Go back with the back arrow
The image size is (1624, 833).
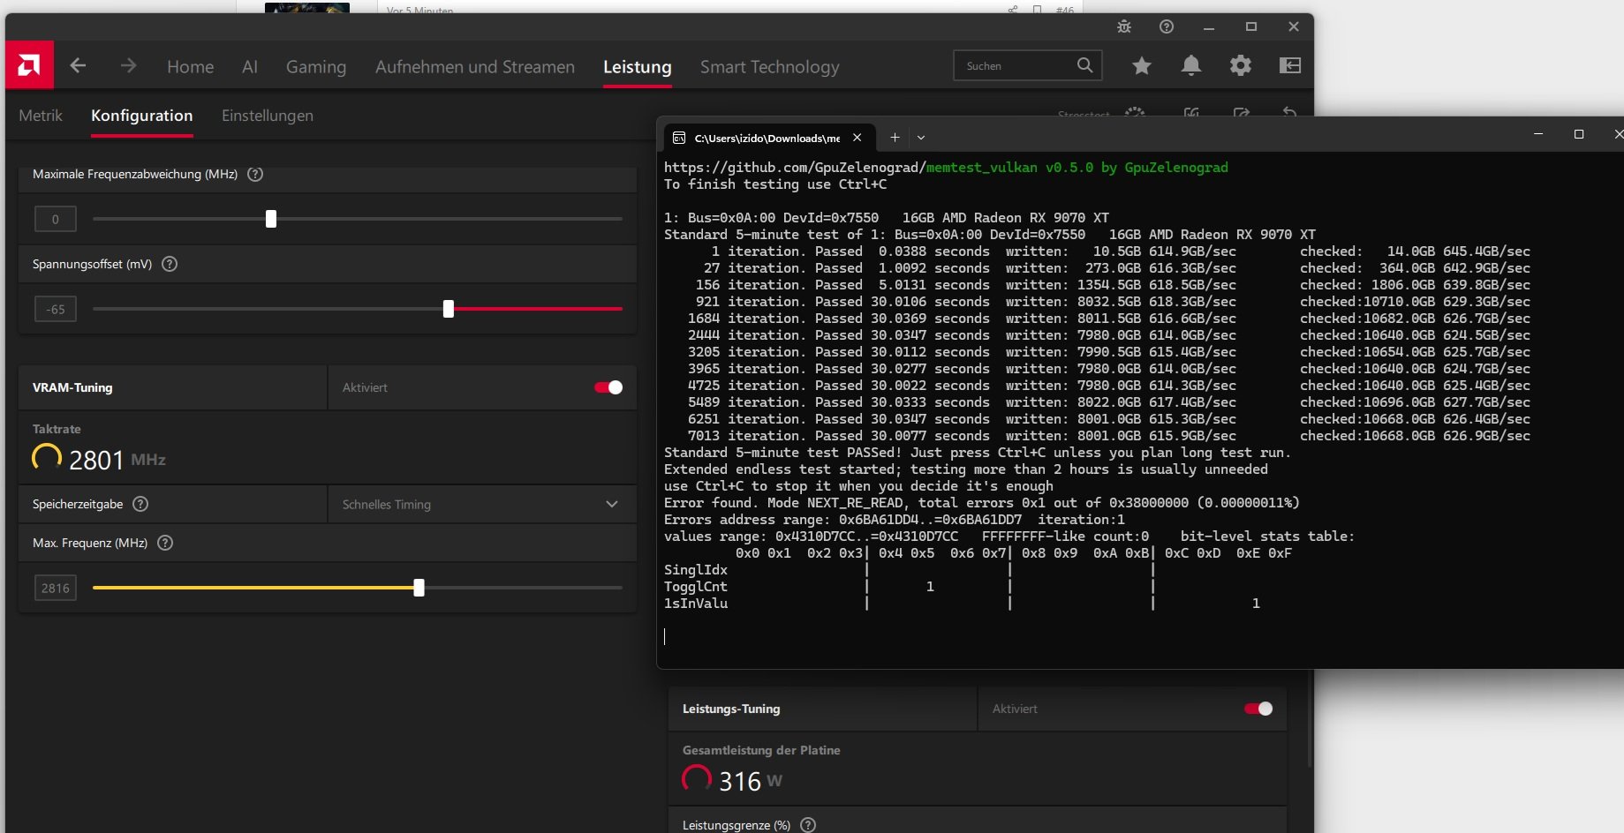(x=78, y=65)
